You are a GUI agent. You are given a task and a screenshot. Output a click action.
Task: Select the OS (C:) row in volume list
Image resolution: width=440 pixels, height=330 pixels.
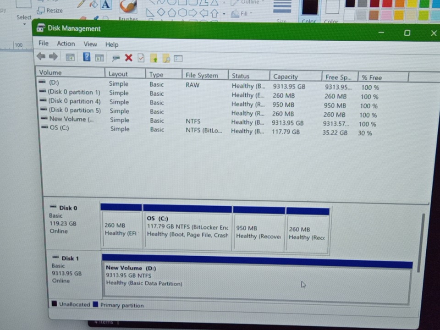(x=207, y=130)
